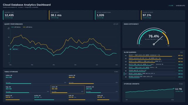Screen dimensions: 188x105
Task: Select slow query 02 UPDATE sessions_tbl
Action: click(154, 59)
